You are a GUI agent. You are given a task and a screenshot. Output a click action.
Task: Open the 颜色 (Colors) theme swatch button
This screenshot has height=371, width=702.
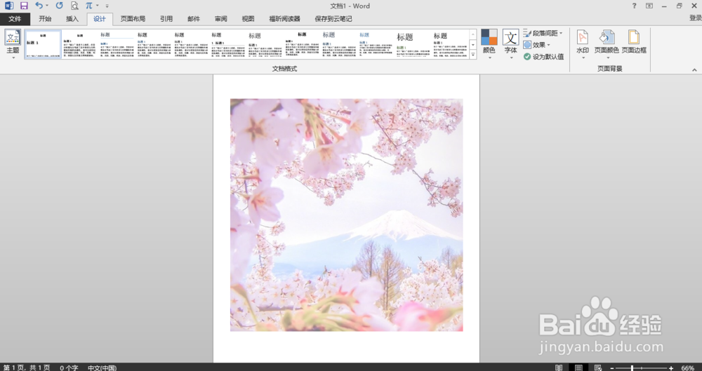click(489, 44)
